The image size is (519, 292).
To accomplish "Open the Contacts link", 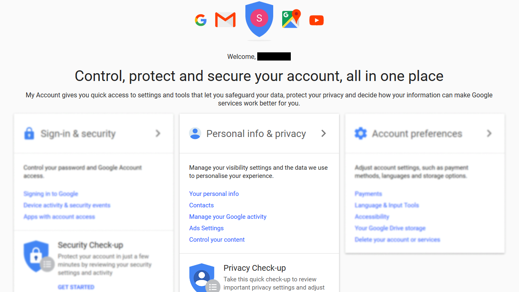I will click(201, 205).
